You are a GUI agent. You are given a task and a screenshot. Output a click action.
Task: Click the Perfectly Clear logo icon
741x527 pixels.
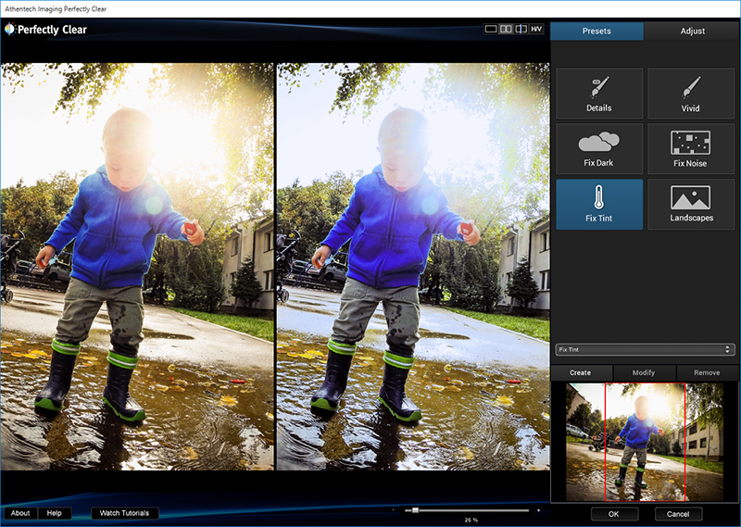click(9, 30)
